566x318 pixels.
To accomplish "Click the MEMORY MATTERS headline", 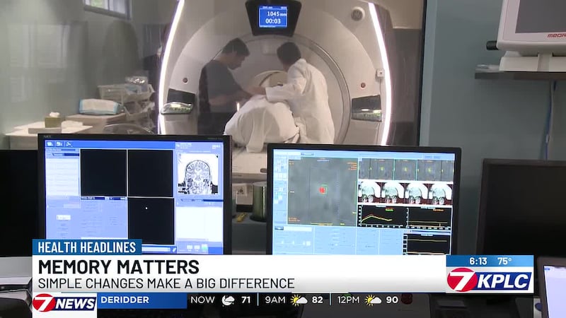I will coord(118,267).
